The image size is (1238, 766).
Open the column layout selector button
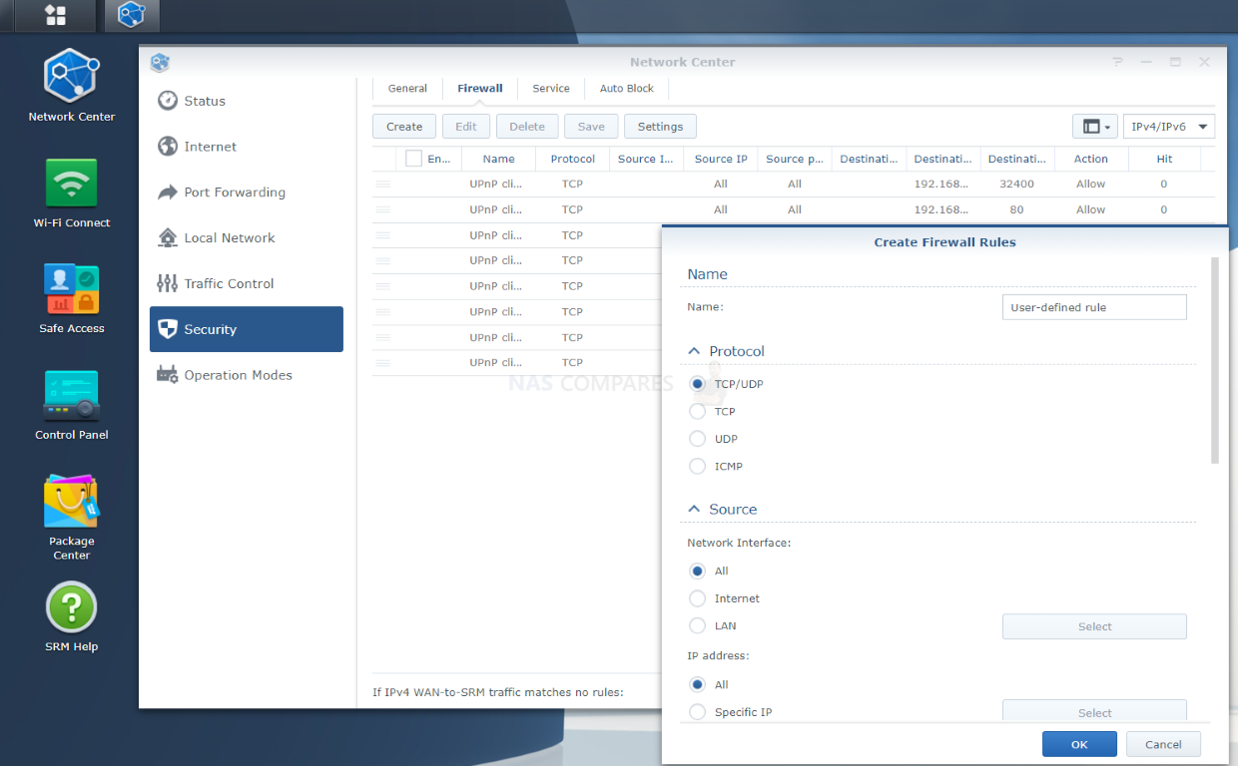coord(1095,127)
